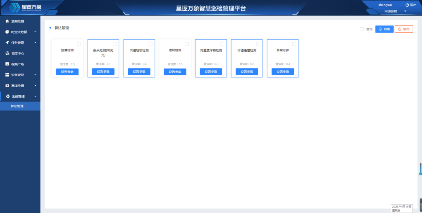
Task: Click the home icon beside 慧眼检测
Action: (x=7, y=21)
